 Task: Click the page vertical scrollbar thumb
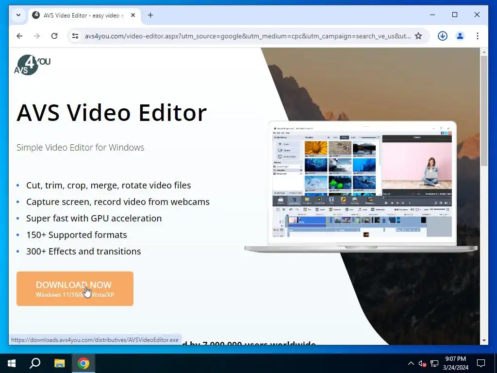tap(484, 111)
